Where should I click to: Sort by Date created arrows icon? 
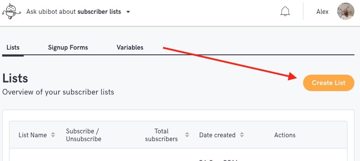[241, 135]
